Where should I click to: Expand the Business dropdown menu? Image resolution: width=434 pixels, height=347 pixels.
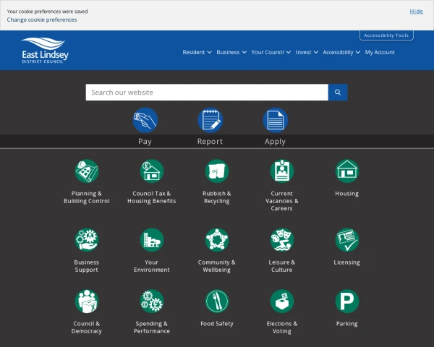pos(231,53)
